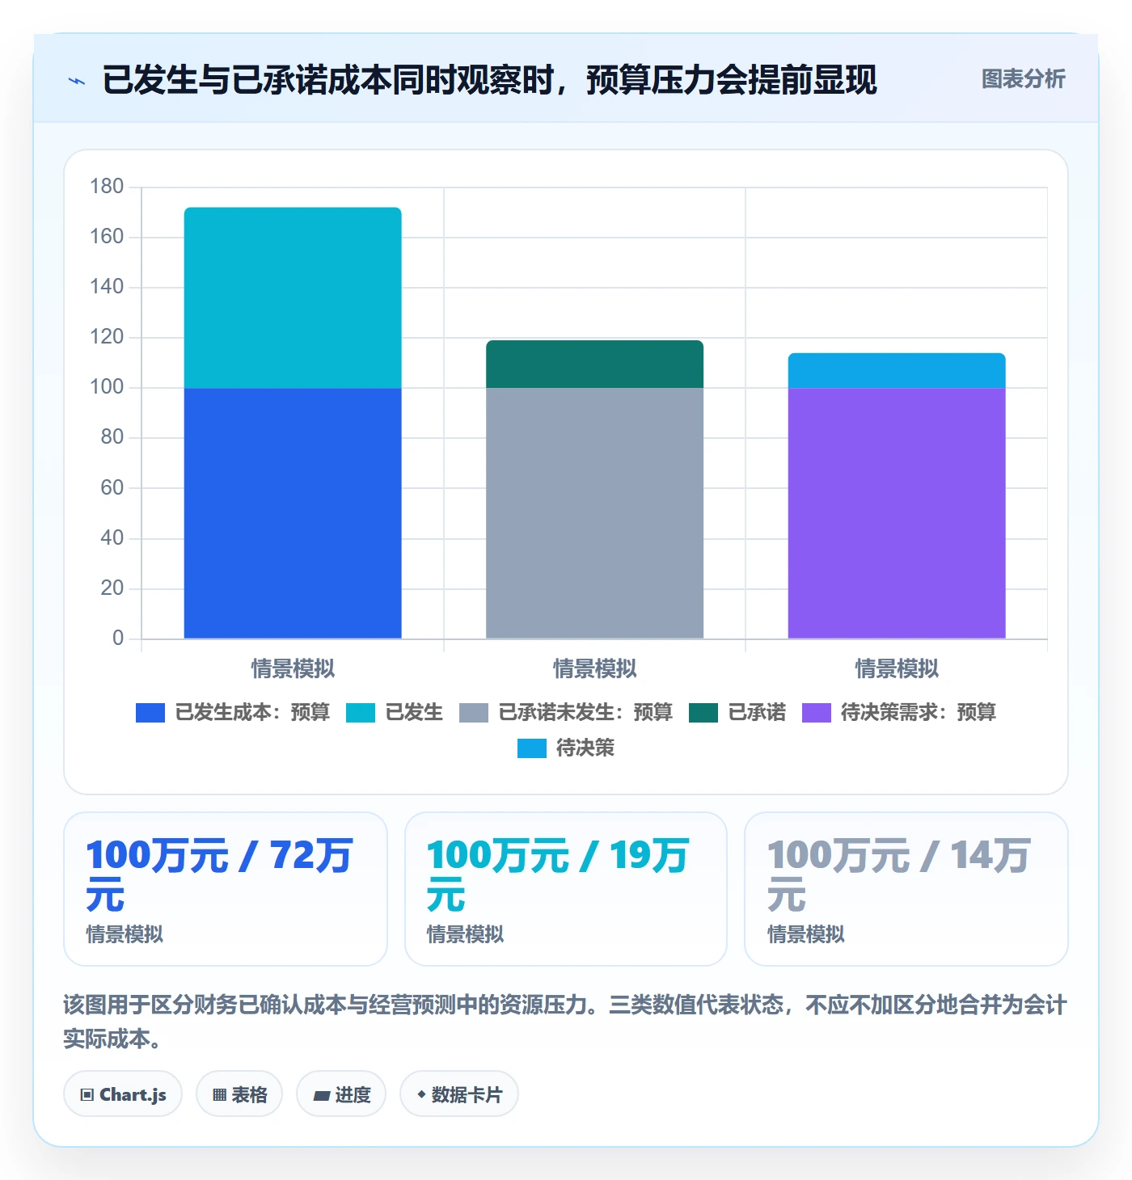This screenshot has width=1132, height=1180.
Task: Select the 表格 tag
Action: tap(239, 1094)
